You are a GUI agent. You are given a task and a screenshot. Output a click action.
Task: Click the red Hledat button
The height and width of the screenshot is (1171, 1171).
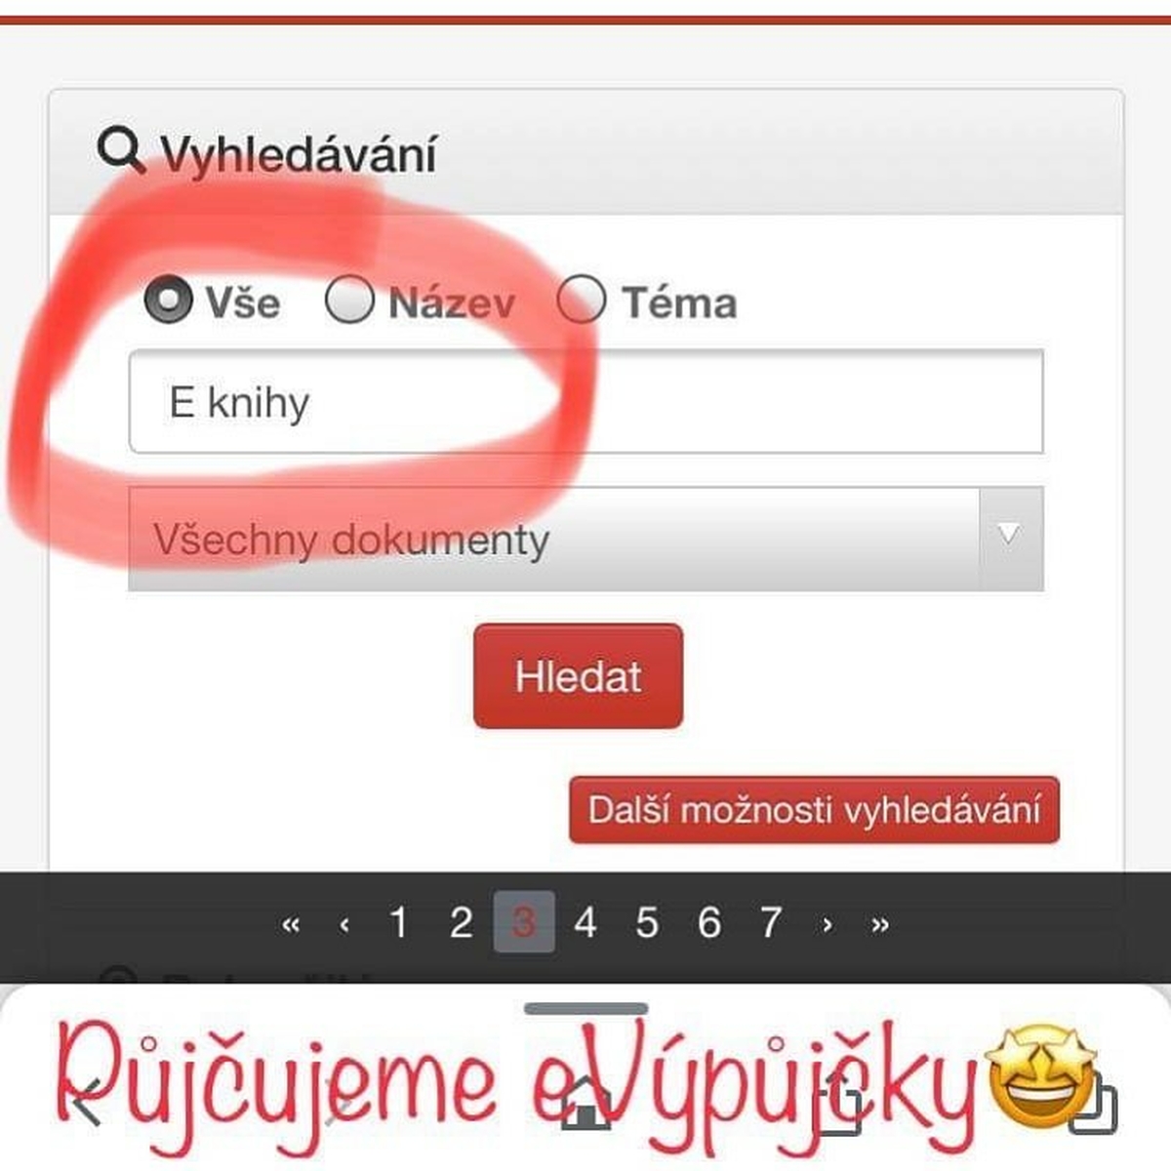pyautogui.click(x=578, y=676)
